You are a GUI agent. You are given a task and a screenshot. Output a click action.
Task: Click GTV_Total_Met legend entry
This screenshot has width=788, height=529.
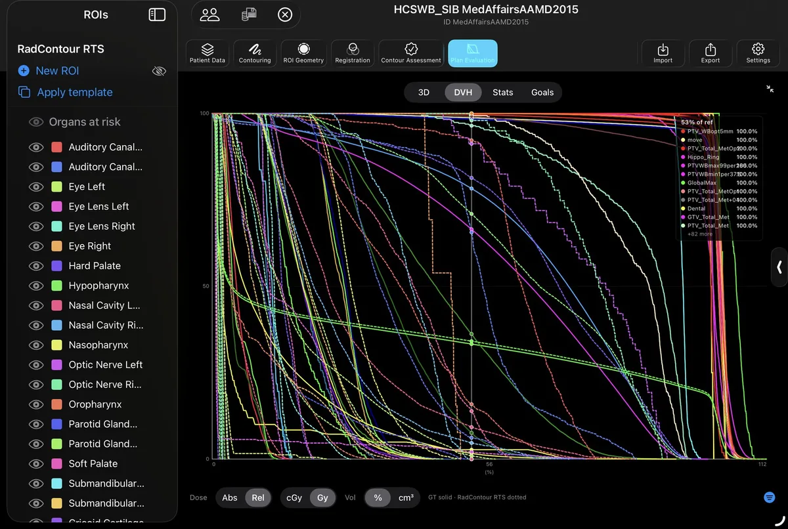pos(719,217)
